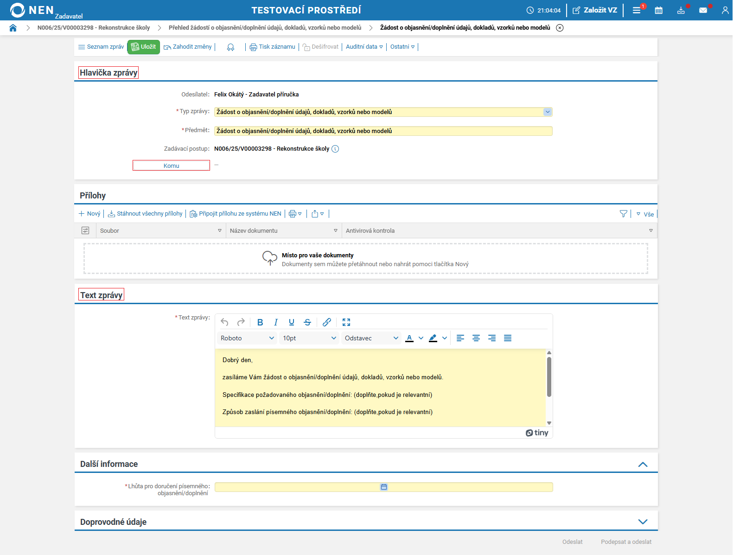Open the calendar icon in top bar
The width and height of the screenshot is (733, 555).
tap(658, 10)
